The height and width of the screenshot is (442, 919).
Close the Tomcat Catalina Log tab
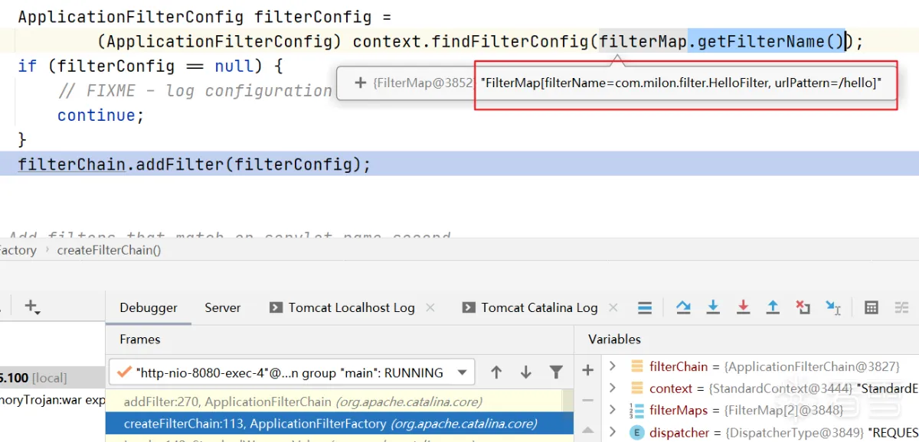click(613, 307)
